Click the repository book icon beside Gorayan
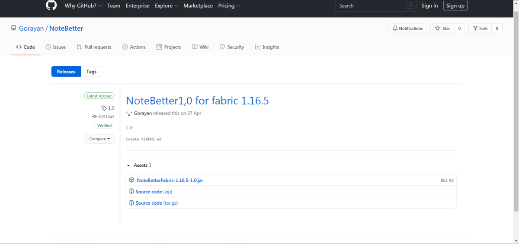Image resolution: width=519 pixels, height=244 pixels. [x=14, y=29]
